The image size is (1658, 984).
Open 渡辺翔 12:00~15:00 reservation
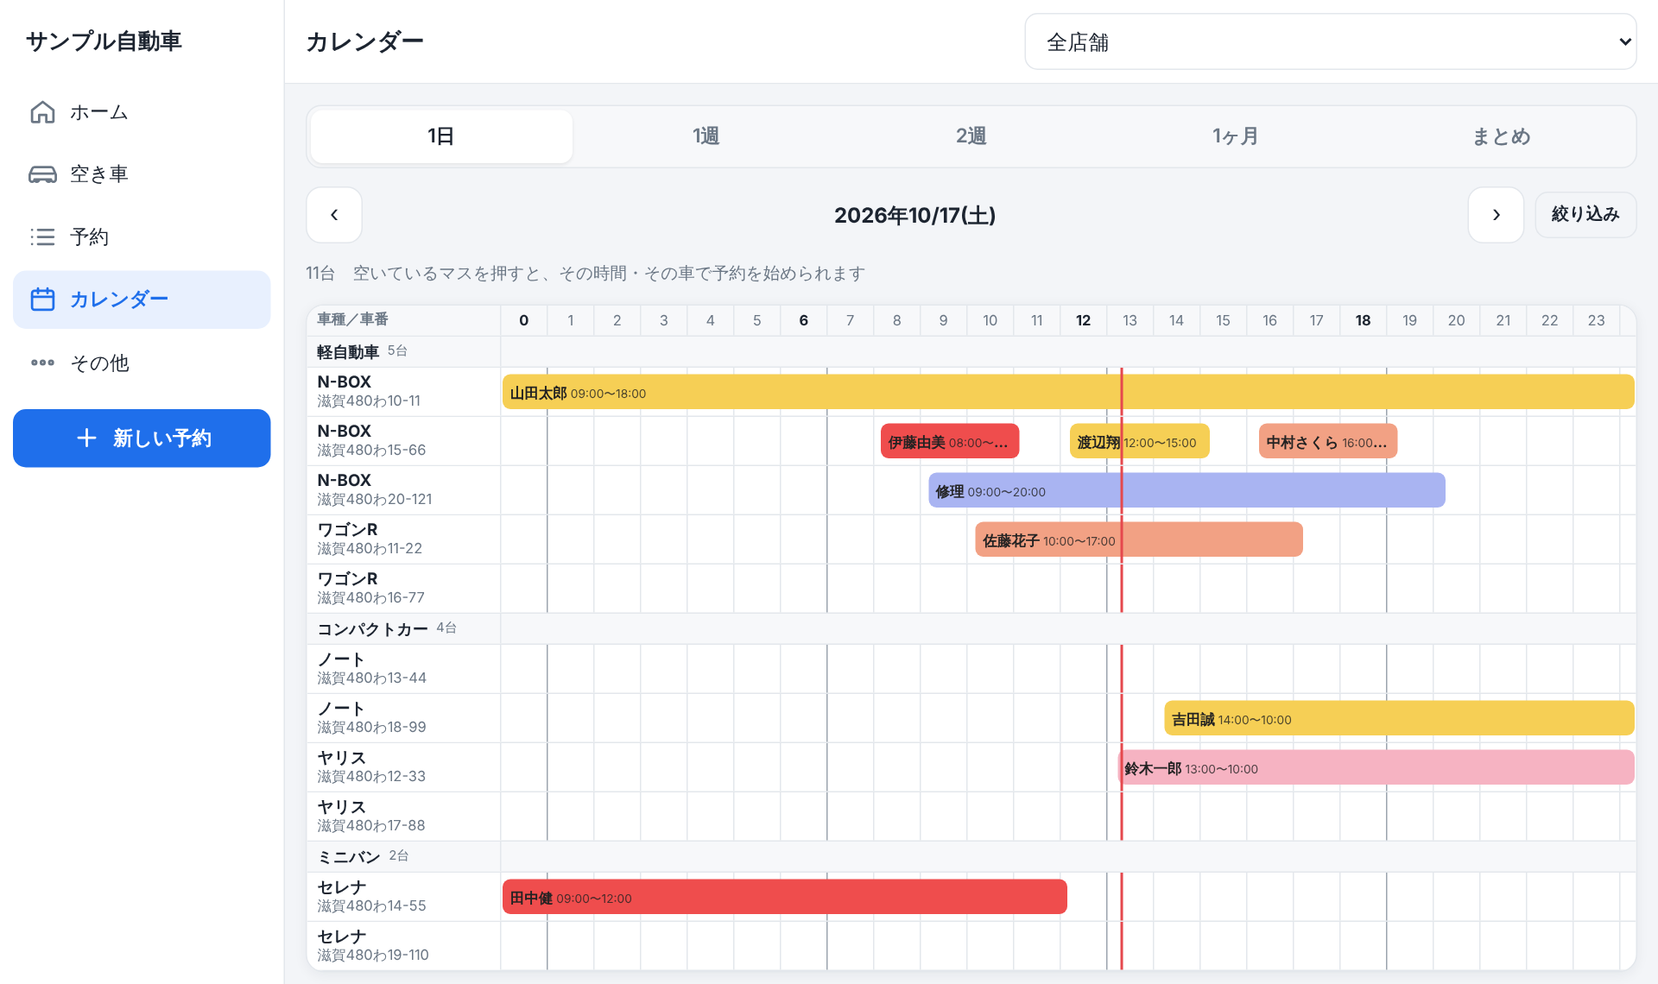coord(1140,442)
